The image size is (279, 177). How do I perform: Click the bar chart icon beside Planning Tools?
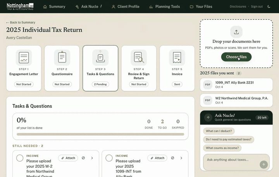point(151,7)
